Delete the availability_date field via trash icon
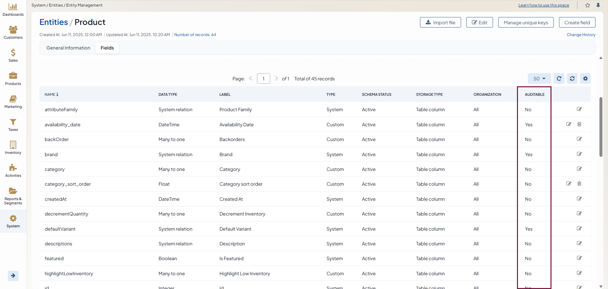The image size is (608, 289). (x=579, y=124)
